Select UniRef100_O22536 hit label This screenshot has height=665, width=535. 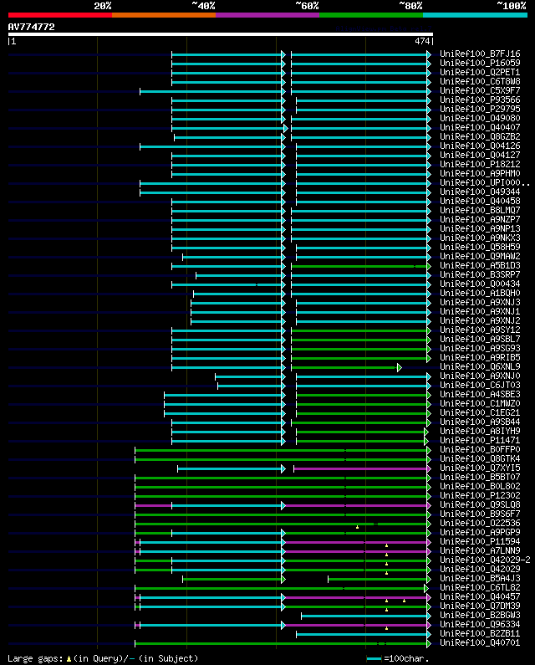coord(480,524)
